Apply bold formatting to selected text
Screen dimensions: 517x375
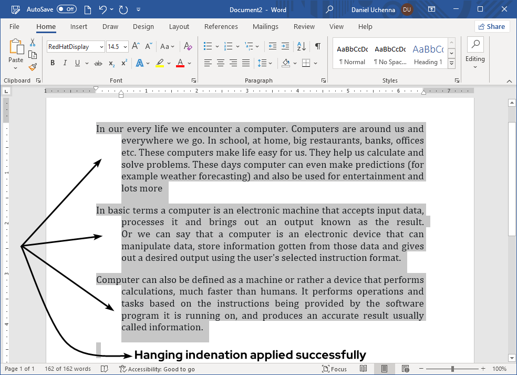(52, 63)
